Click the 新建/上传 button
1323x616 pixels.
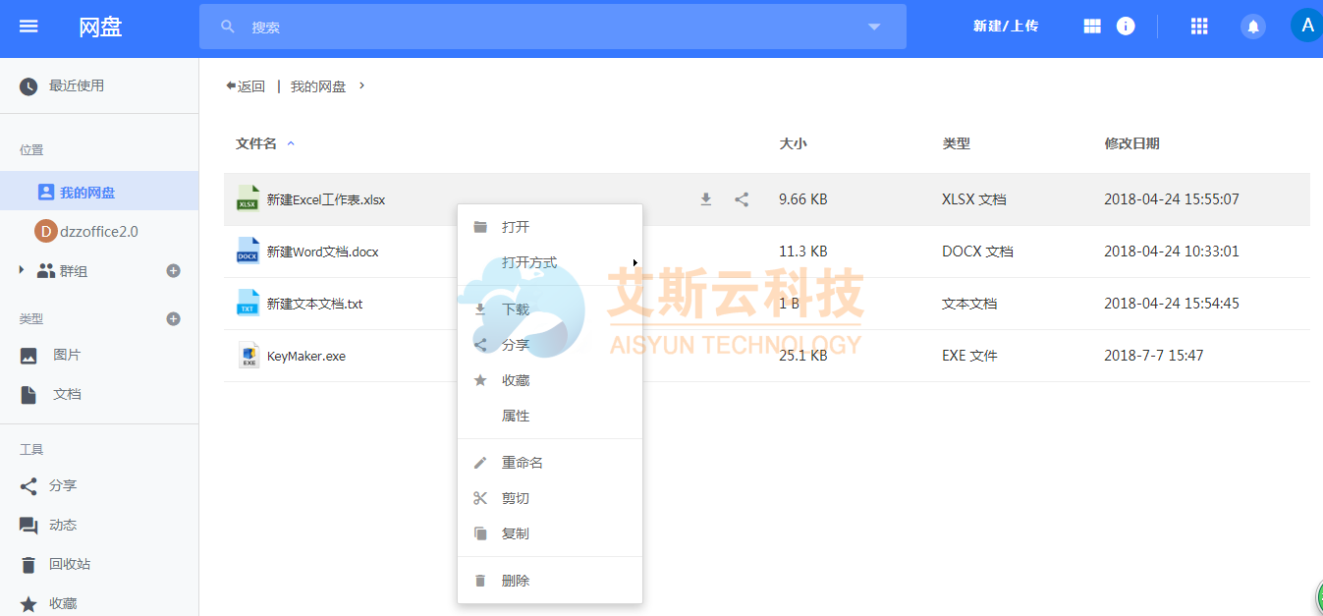[x=1006, y=27]
